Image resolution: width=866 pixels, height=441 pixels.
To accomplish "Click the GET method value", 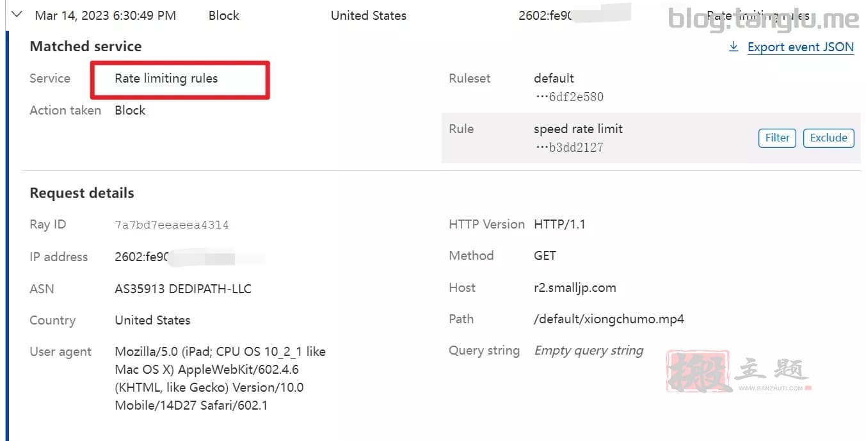I will 545,256.
